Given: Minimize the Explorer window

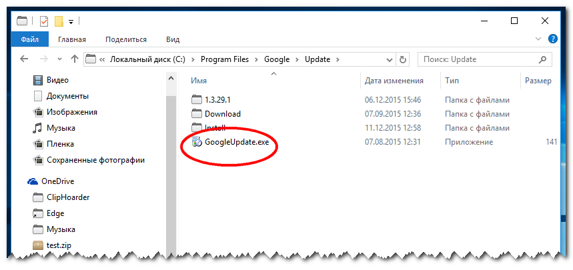Looking at the screenshot, I should pos(483,21).
